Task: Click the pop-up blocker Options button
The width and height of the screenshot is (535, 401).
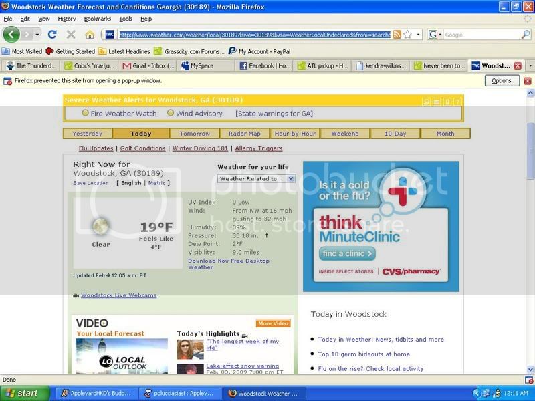Action: (x=502, y=81)
